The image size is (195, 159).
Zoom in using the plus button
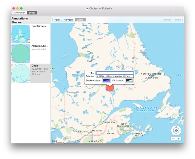[179, 139]
